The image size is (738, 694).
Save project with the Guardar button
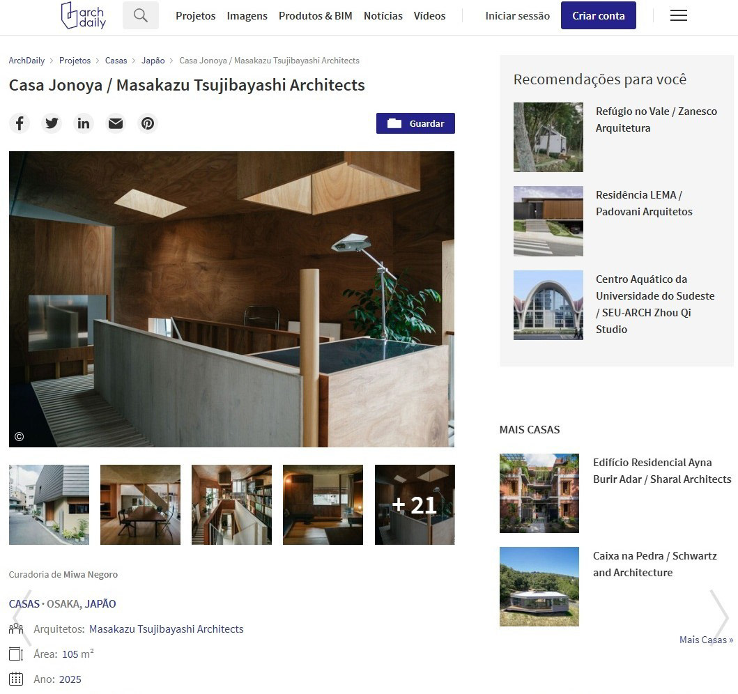(415, 123)
